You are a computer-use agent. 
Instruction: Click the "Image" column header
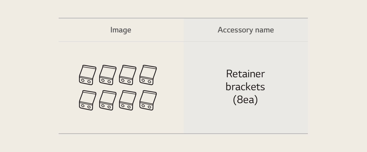121,30
